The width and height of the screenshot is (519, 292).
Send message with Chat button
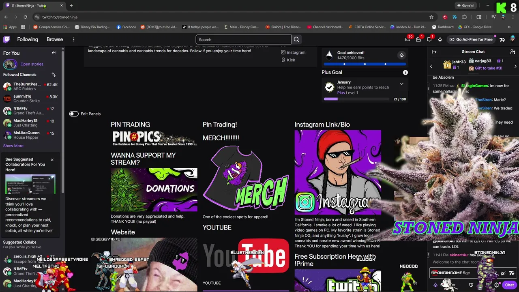pyautogui.click(x=509, y=285)
